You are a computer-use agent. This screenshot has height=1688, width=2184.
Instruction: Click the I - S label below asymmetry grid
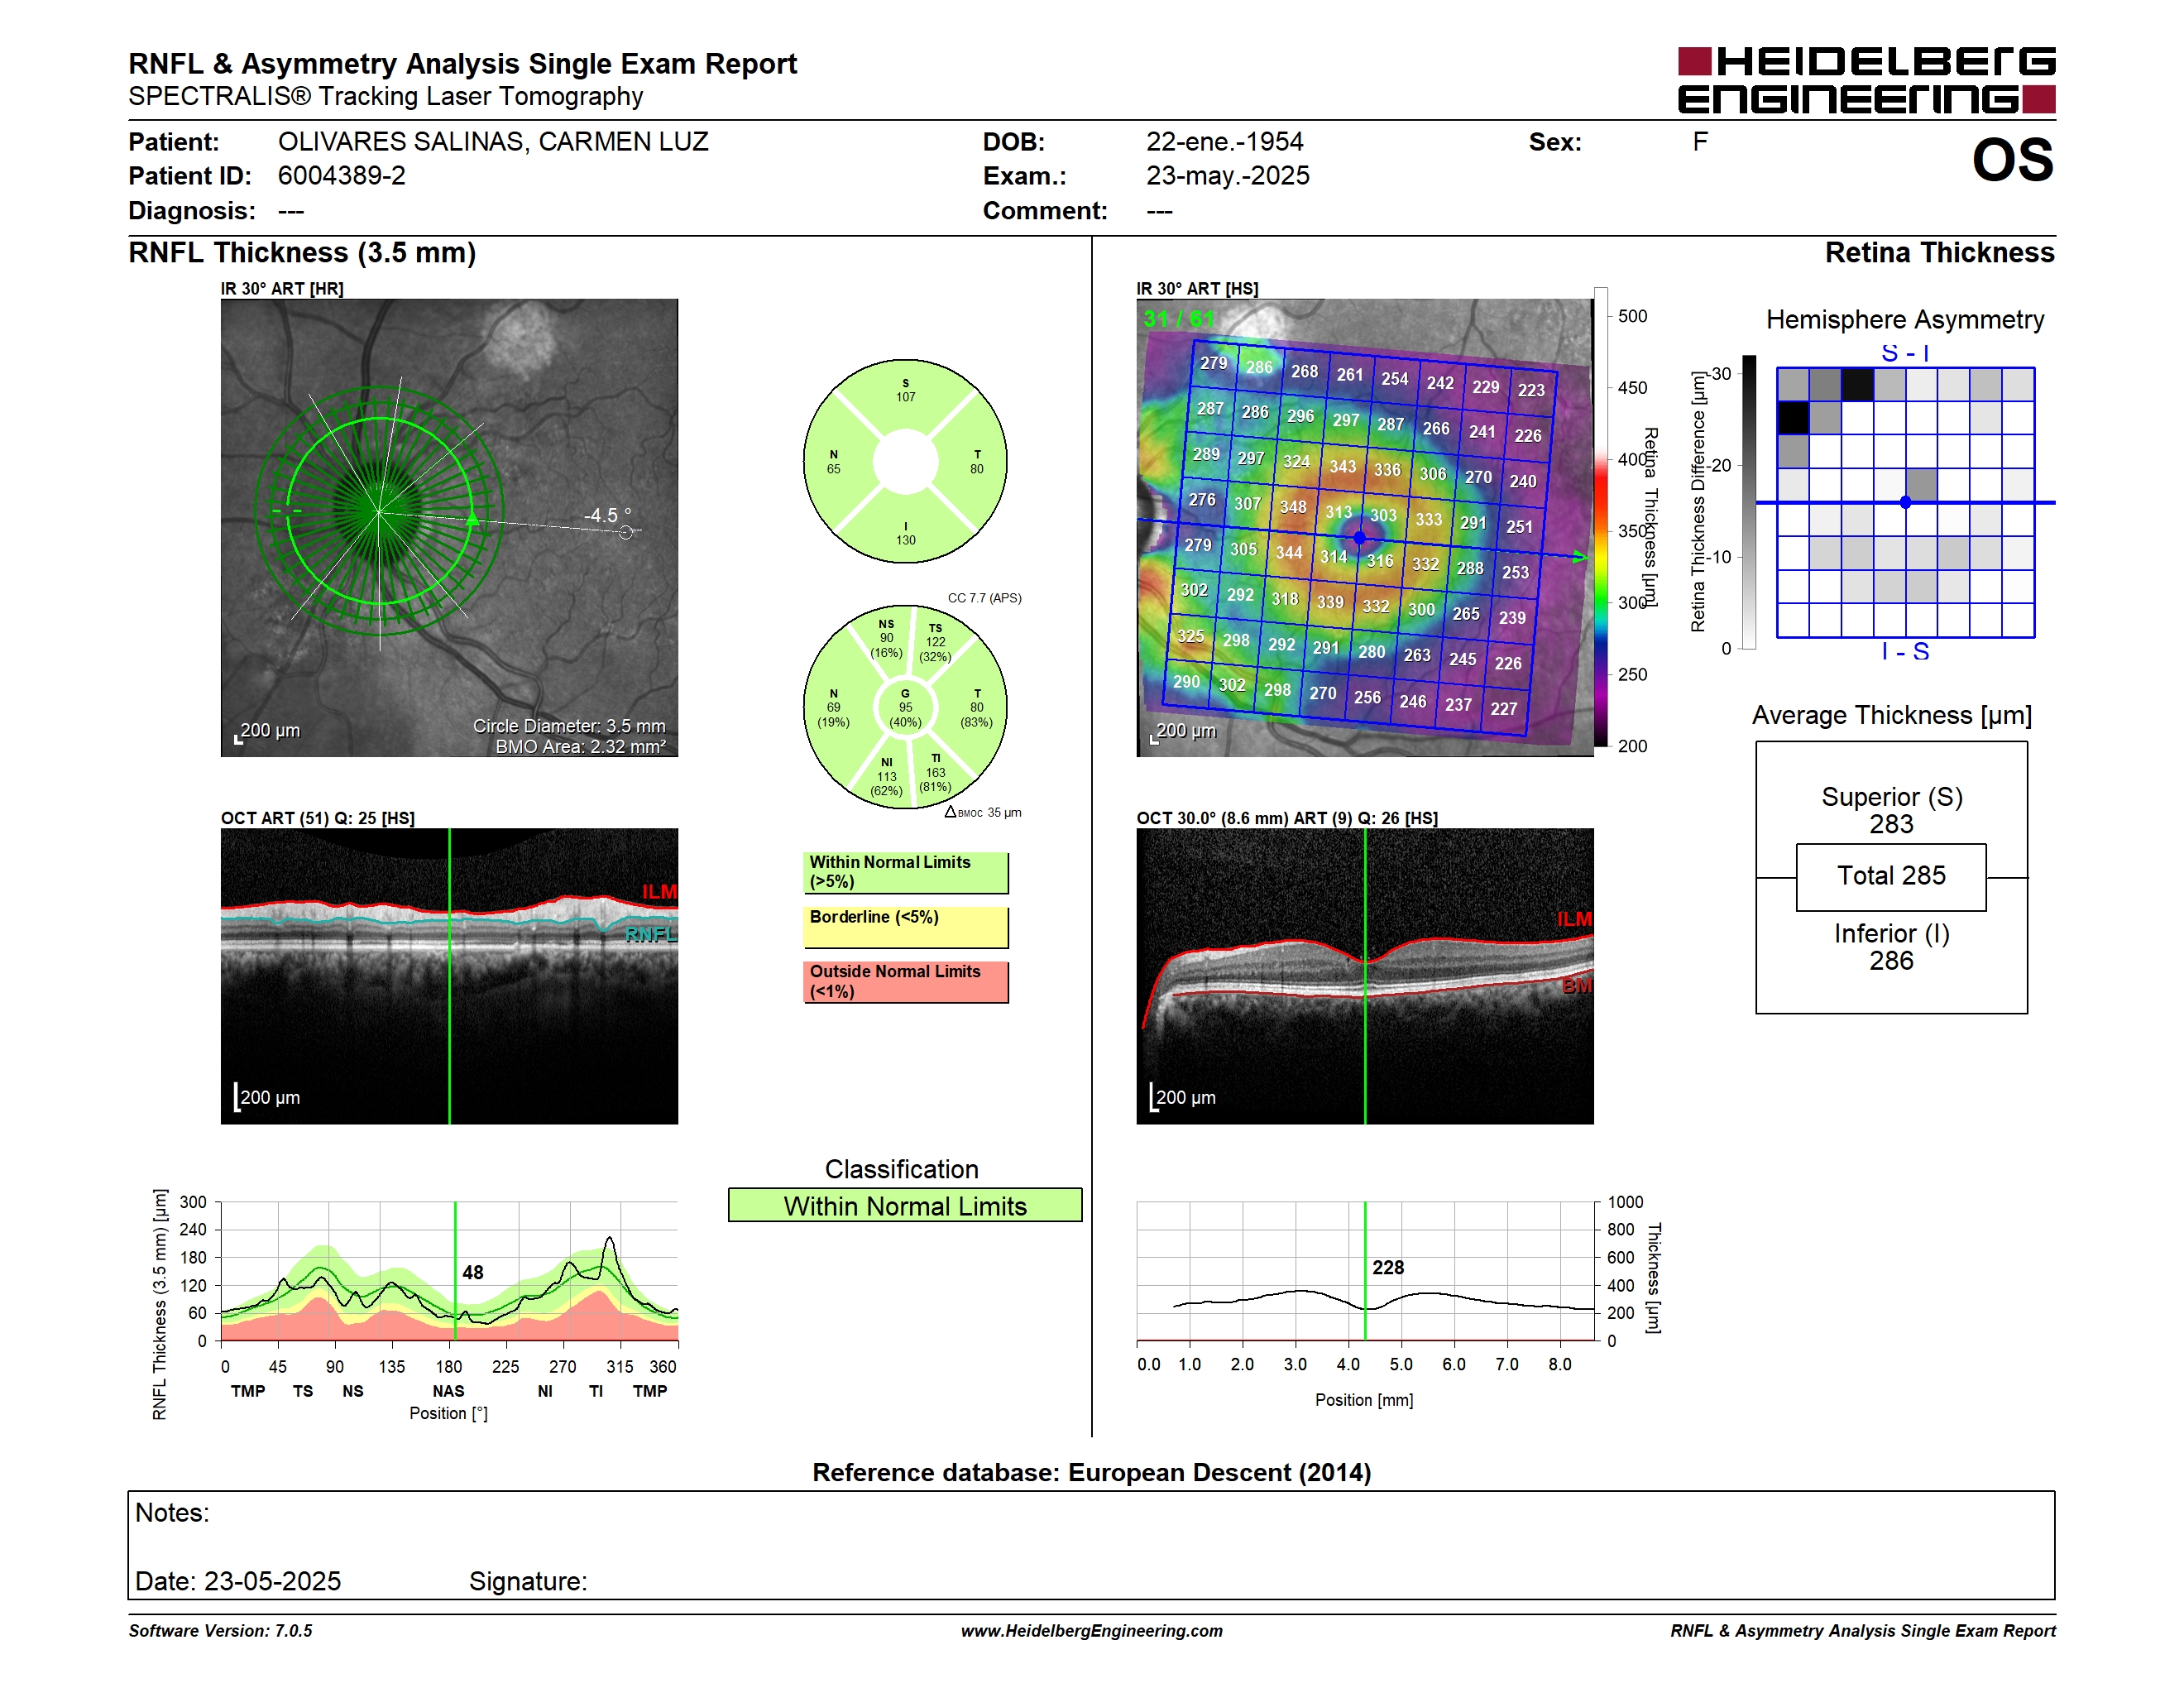tap(1904, 651)
